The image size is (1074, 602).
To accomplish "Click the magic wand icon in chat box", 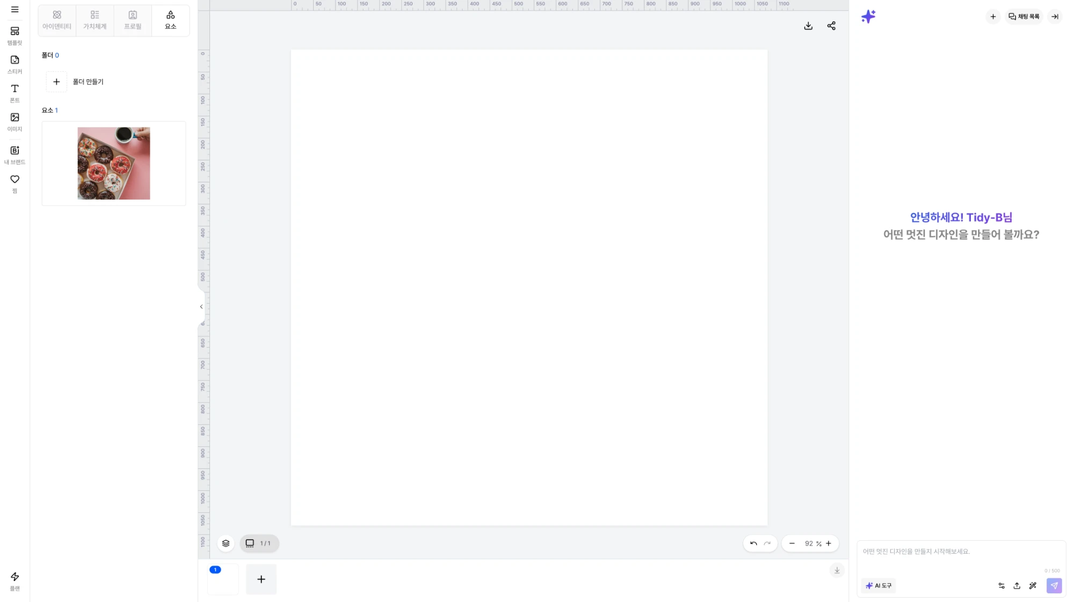I will click(x=1033, y=586).
